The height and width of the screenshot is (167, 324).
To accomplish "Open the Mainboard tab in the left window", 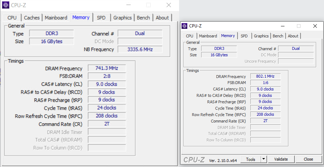I will click(56, 18).
